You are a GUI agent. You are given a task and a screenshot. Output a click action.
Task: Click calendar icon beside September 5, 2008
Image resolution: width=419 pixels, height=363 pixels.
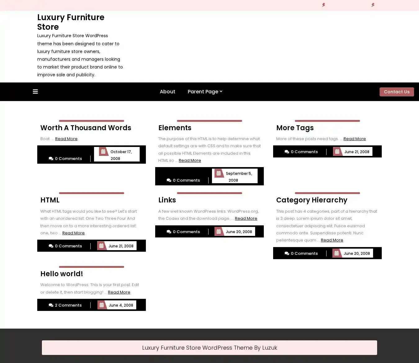(x=219, y=173)
